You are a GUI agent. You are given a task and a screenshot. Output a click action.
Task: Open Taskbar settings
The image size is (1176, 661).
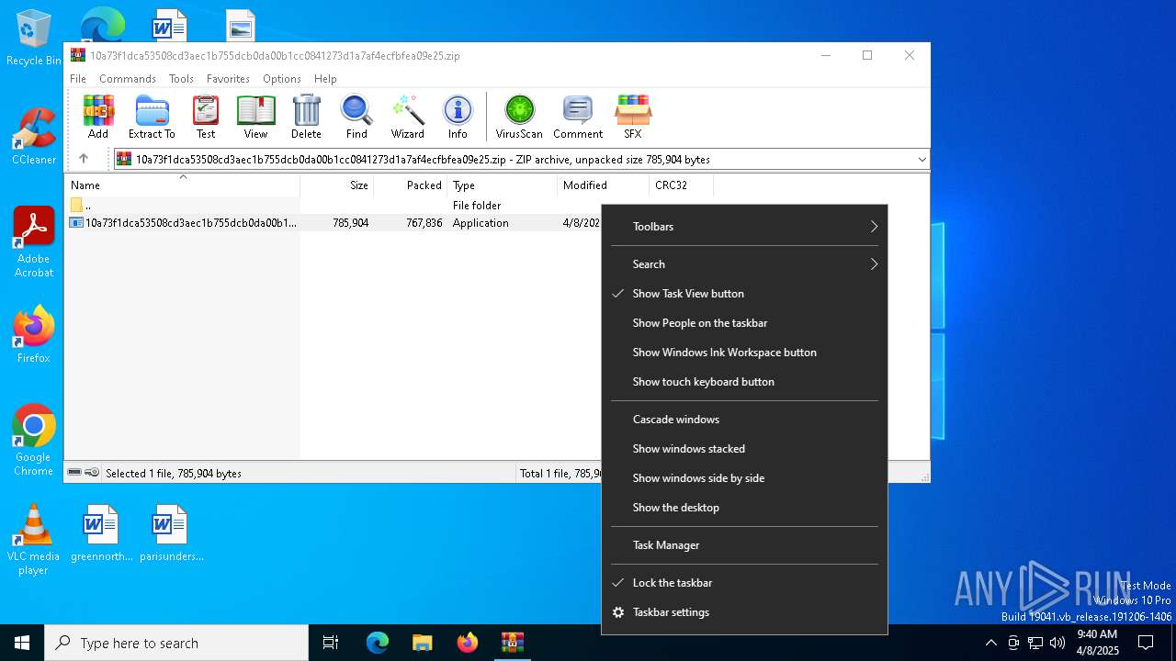click(744, 612)
